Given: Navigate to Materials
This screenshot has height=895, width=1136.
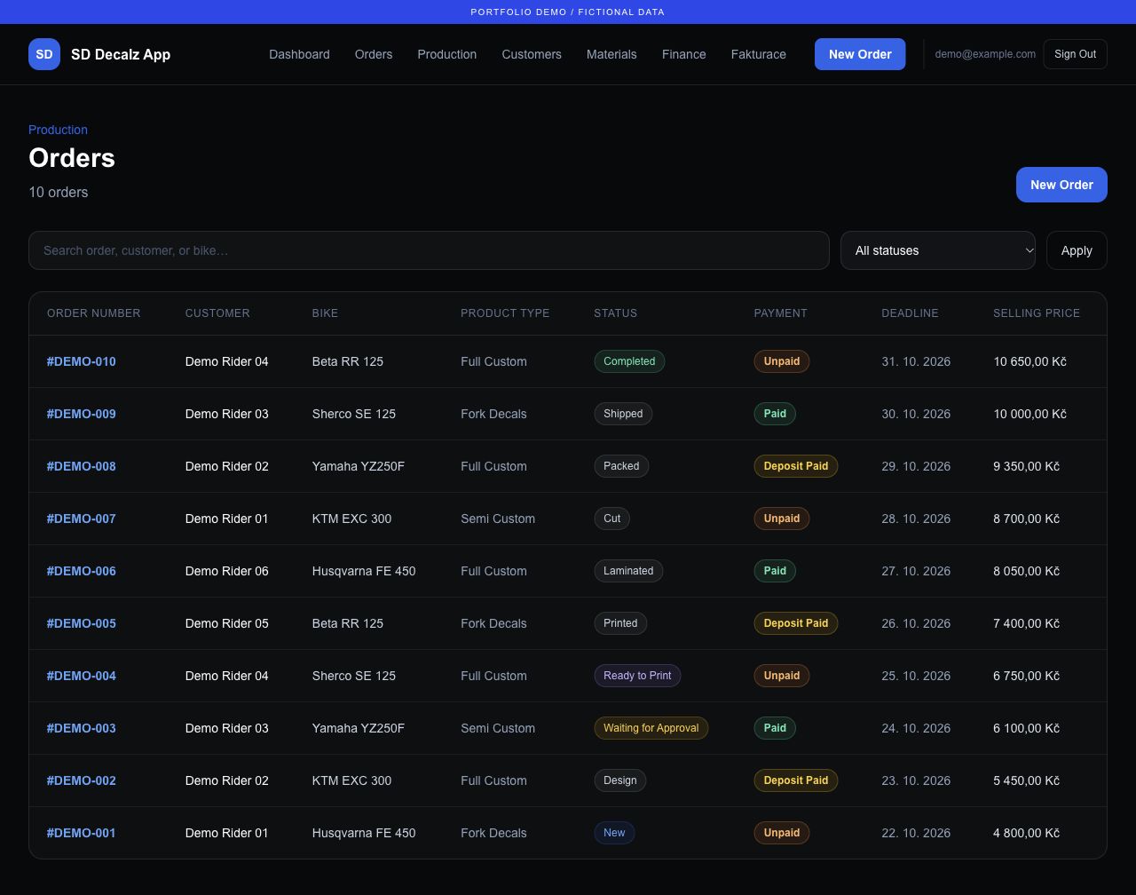Looking at the screenshot, I should 611,54.
